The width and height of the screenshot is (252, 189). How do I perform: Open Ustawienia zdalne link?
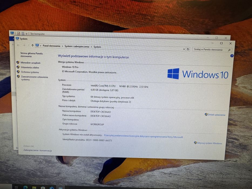[30, 67]
